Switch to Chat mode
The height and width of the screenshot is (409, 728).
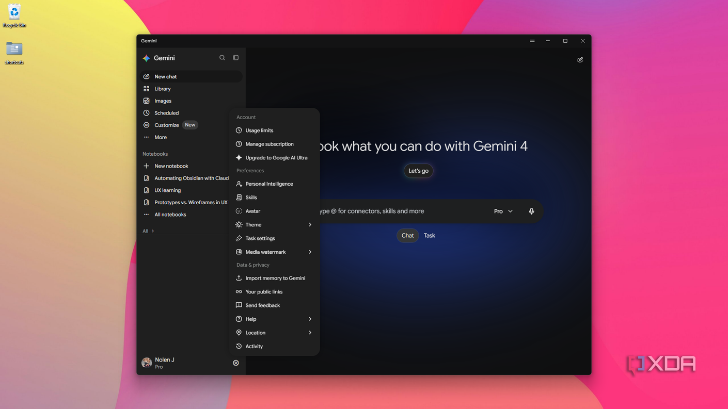pyautogui.click(x=407, y=236)
